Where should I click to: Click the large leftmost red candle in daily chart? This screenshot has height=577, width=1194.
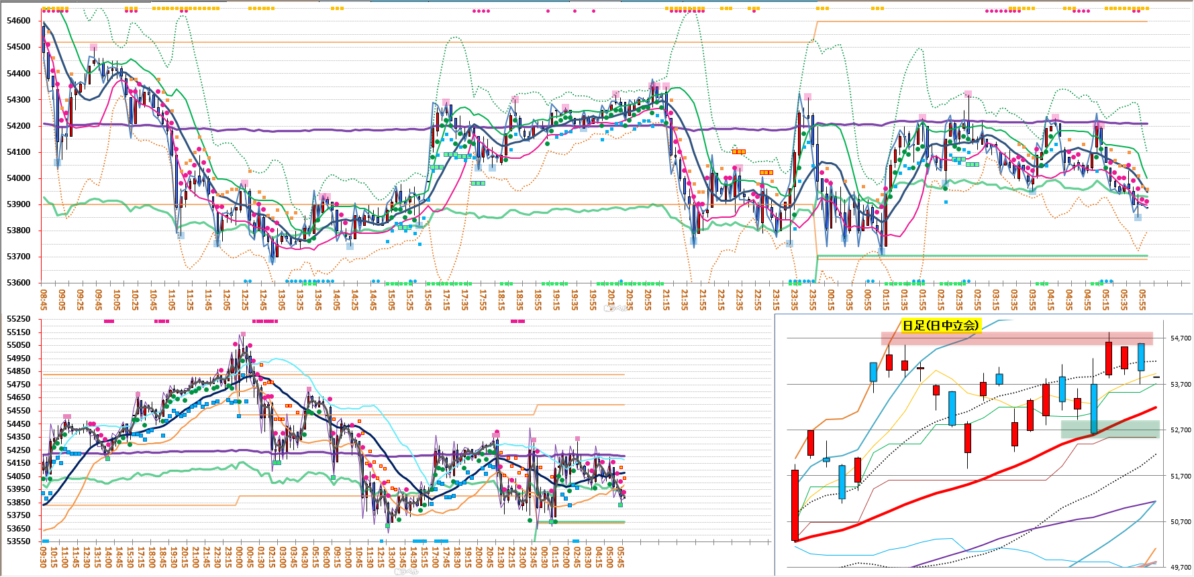[x=795, y=505]
